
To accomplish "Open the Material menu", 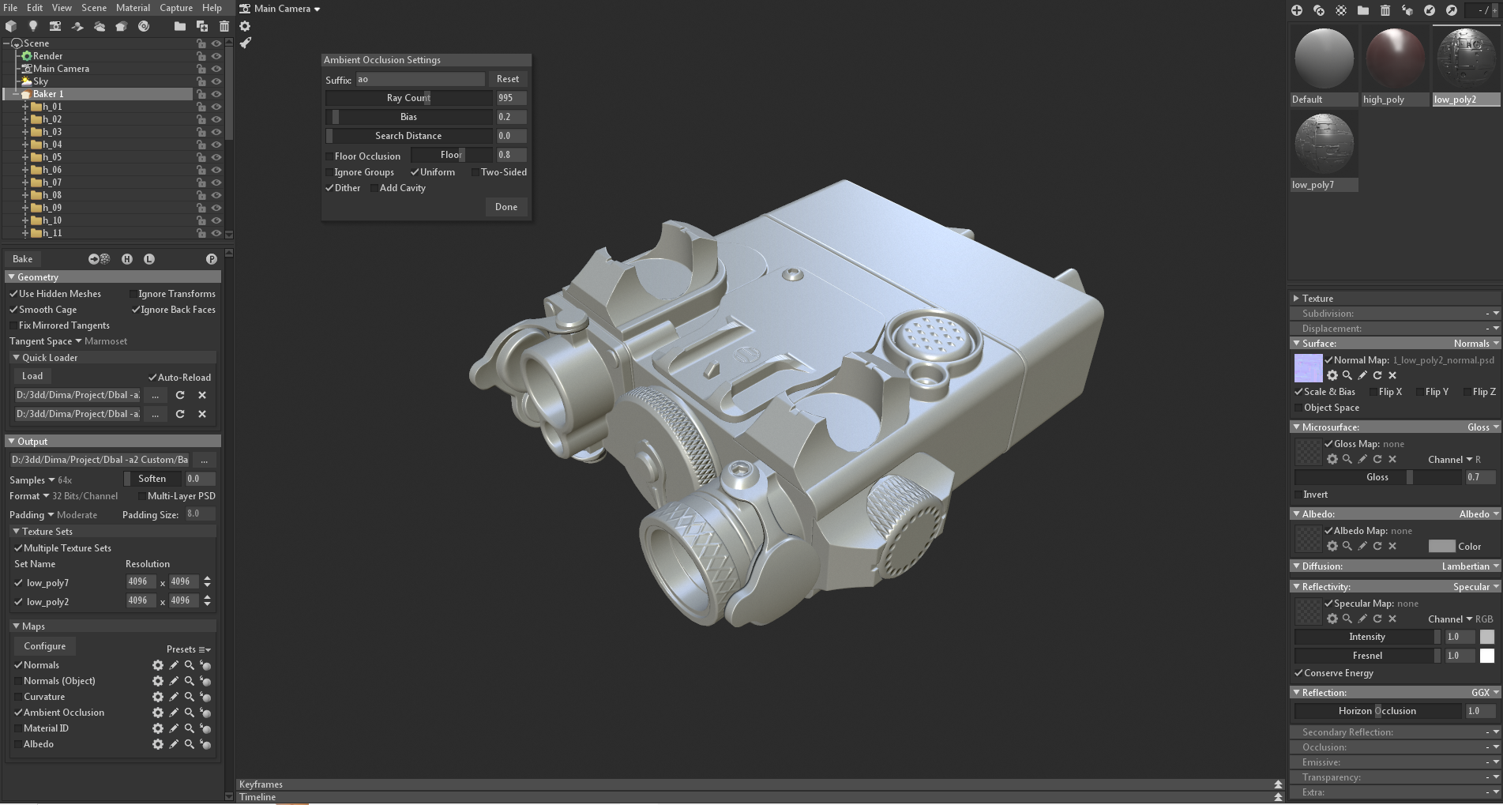I will pyautogui.click(x=133, y=8).
